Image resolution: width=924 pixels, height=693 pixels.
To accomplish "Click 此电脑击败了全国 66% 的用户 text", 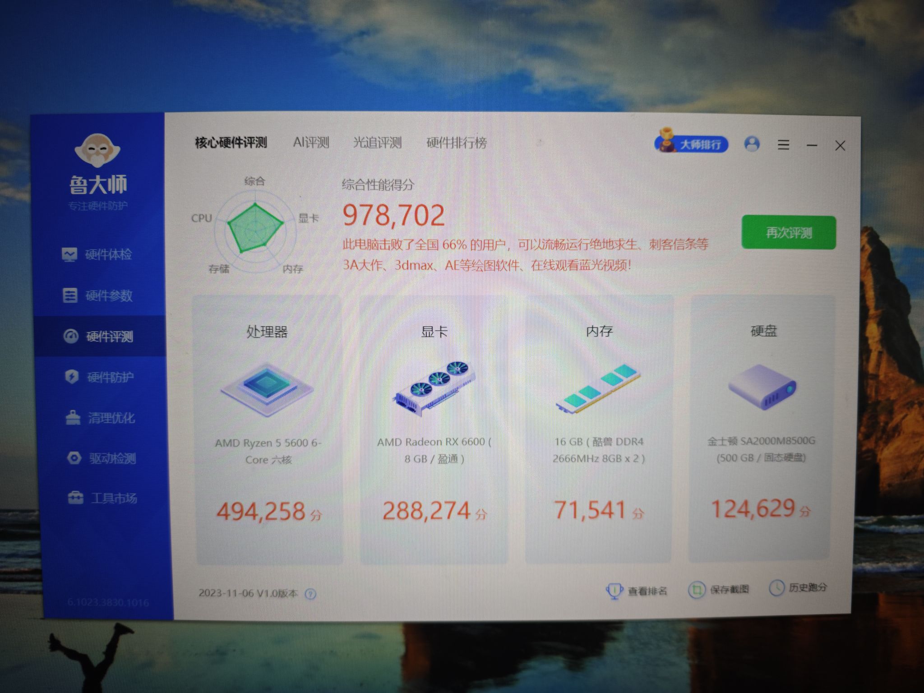I will 426,245.
